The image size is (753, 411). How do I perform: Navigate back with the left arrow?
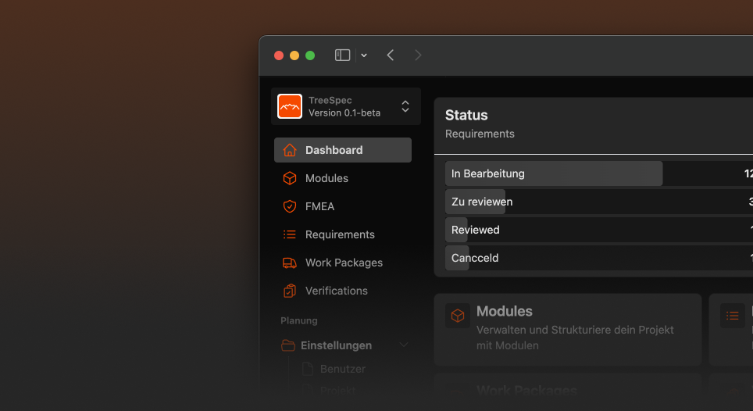click(x=391, y=55)
